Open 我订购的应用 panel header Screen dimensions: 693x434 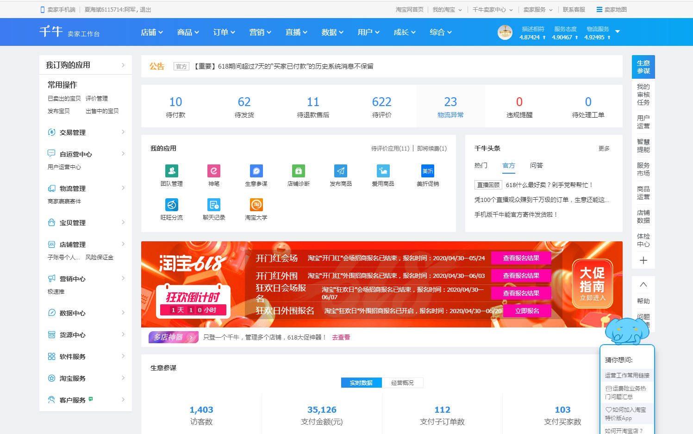(86, 65)
